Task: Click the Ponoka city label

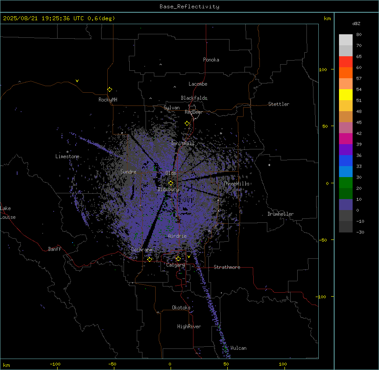Action: point(211,60)
